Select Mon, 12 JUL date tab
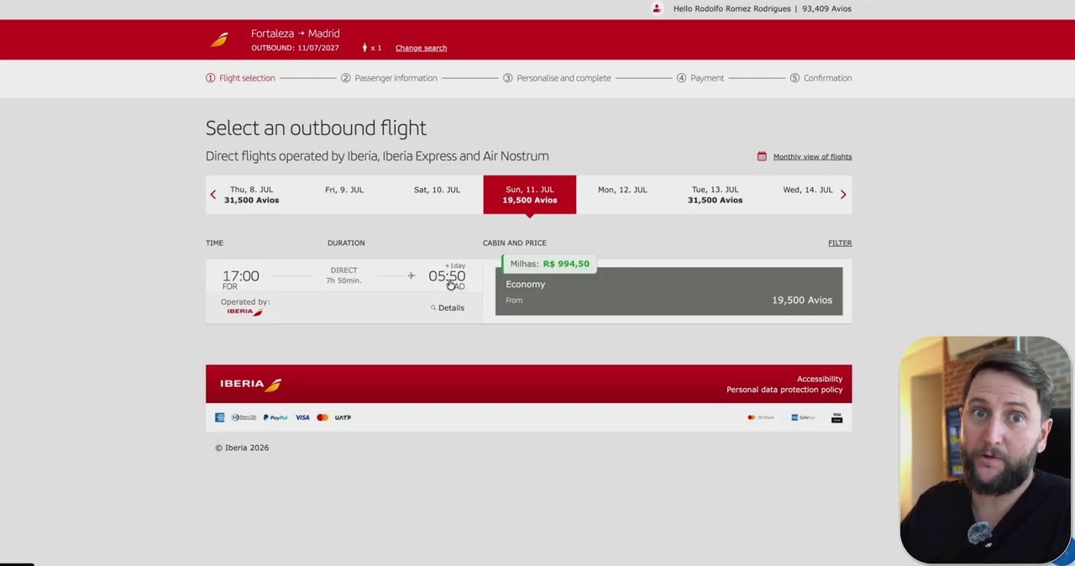Screen dimensions: 1075x566 (x=622, y=195)
